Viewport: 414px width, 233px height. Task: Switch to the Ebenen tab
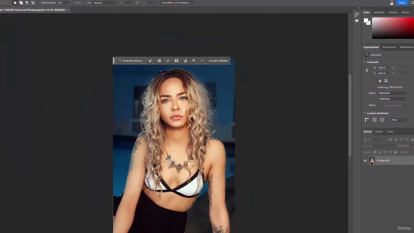coord(367,131)
